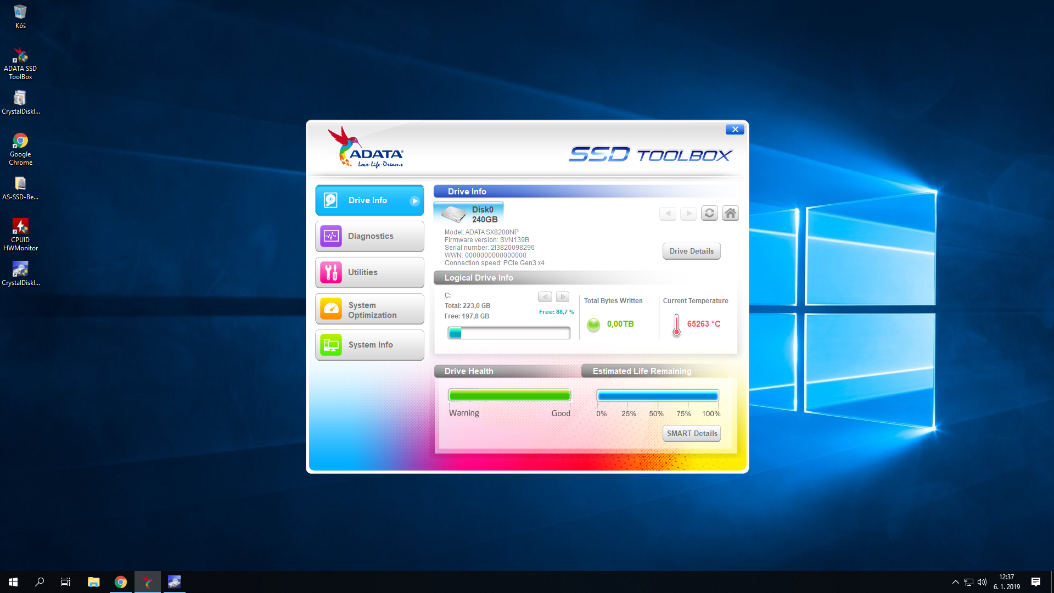Select the Disk0 240GB drive tab

click(468, 214)
